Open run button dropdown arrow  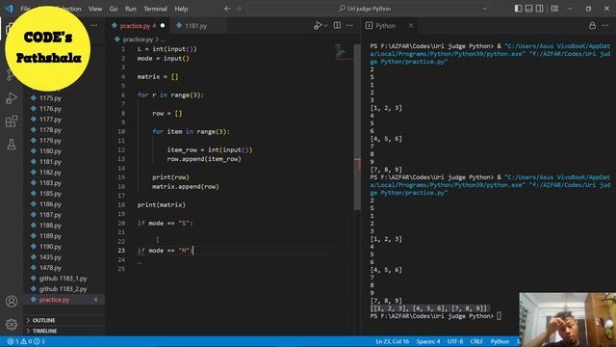click(325, 26)
